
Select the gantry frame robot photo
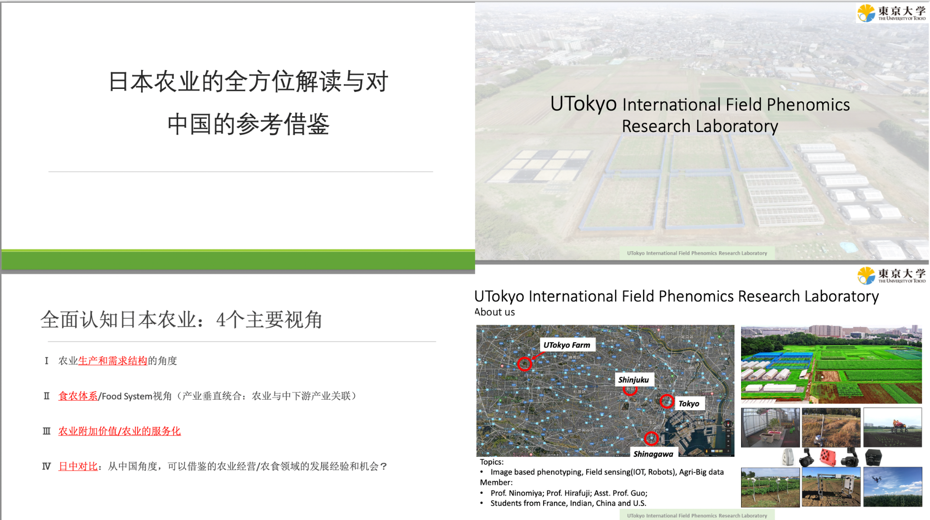click(831, 487)
